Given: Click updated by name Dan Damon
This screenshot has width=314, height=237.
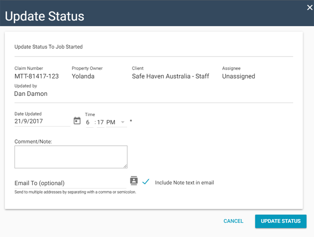Looking at the screenshot, I should click(31, 94).
